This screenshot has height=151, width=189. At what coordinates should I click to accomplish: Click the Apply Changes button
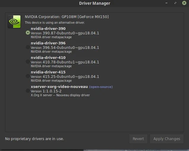tap(167, 139)
